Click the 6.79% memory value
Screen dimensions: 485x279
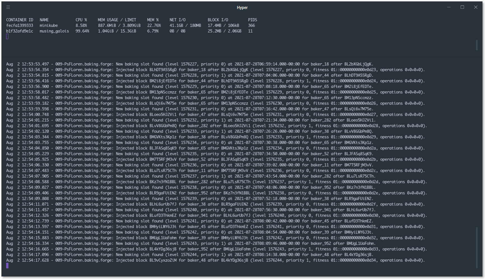point(153,31)
